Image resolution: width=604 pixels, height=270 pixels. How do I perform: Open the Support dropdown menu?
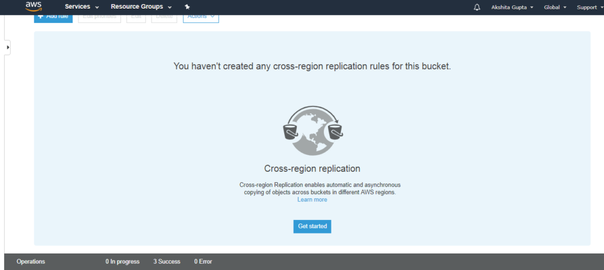(590, 7)
